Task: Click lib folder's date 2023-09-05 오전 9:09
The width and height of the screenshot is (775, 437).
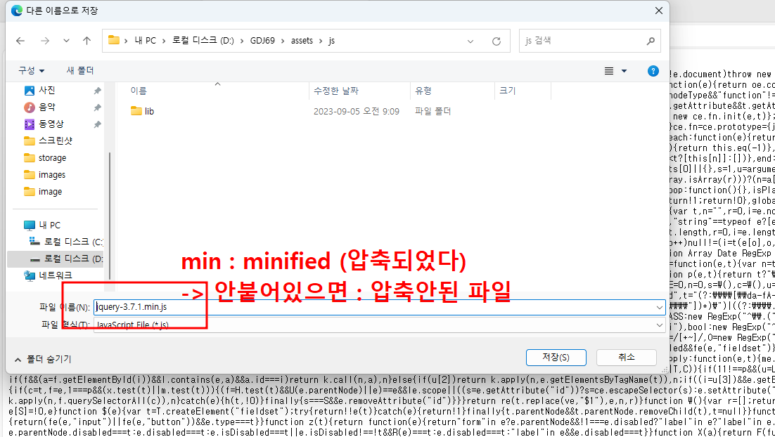Action: [357, 112]
